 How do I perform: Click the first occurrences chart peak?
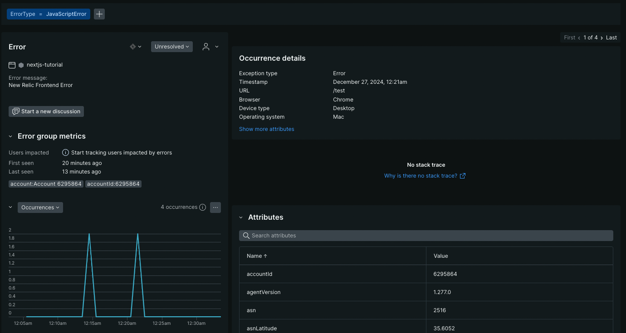tap(89, 234)
